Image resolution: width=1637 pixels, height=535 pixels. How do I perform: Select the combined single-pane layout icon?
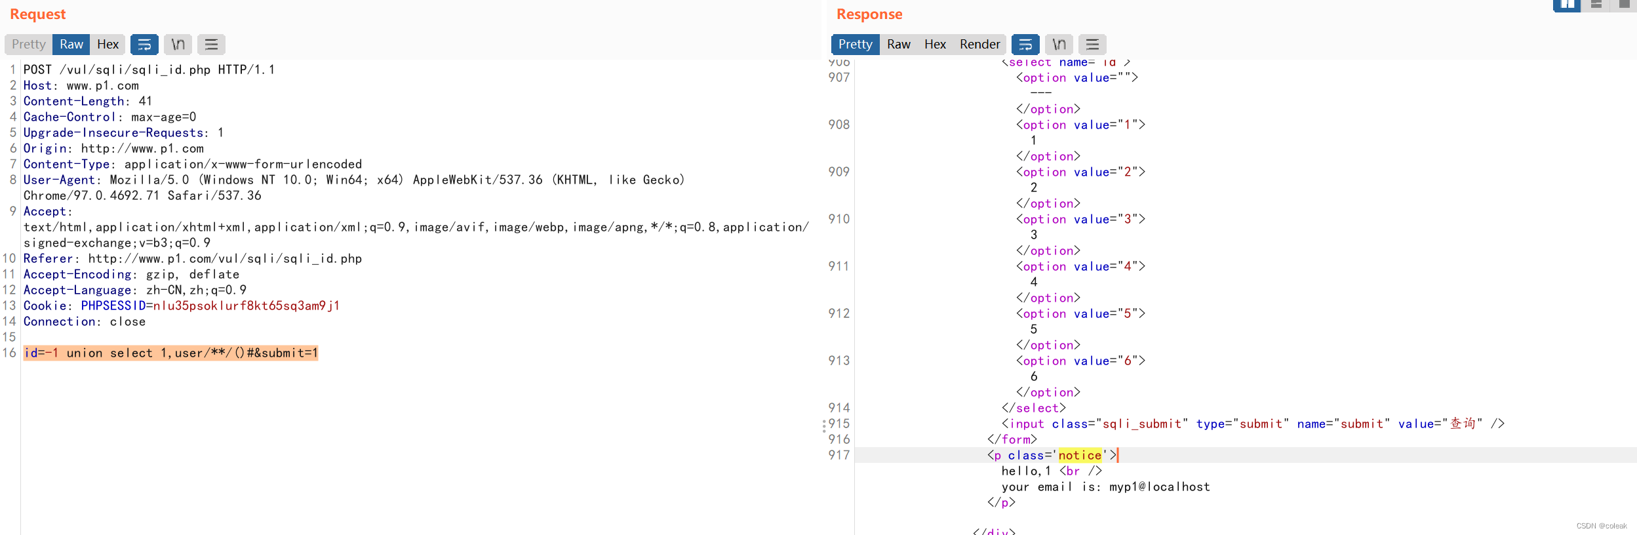pos(1625,5)
